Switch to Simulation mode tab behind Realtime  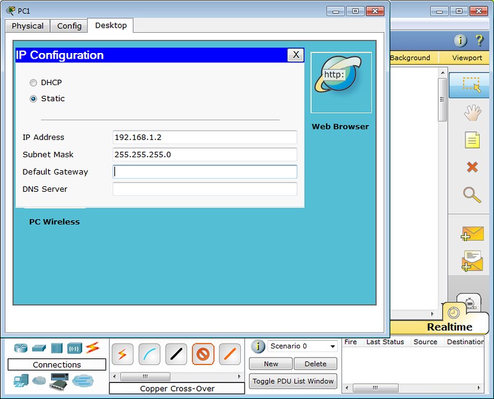[470, 303]
